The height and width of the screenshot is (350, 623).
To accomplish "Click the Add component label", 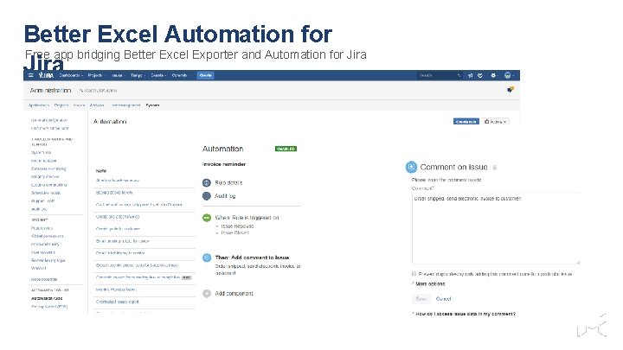I will 234,294.
